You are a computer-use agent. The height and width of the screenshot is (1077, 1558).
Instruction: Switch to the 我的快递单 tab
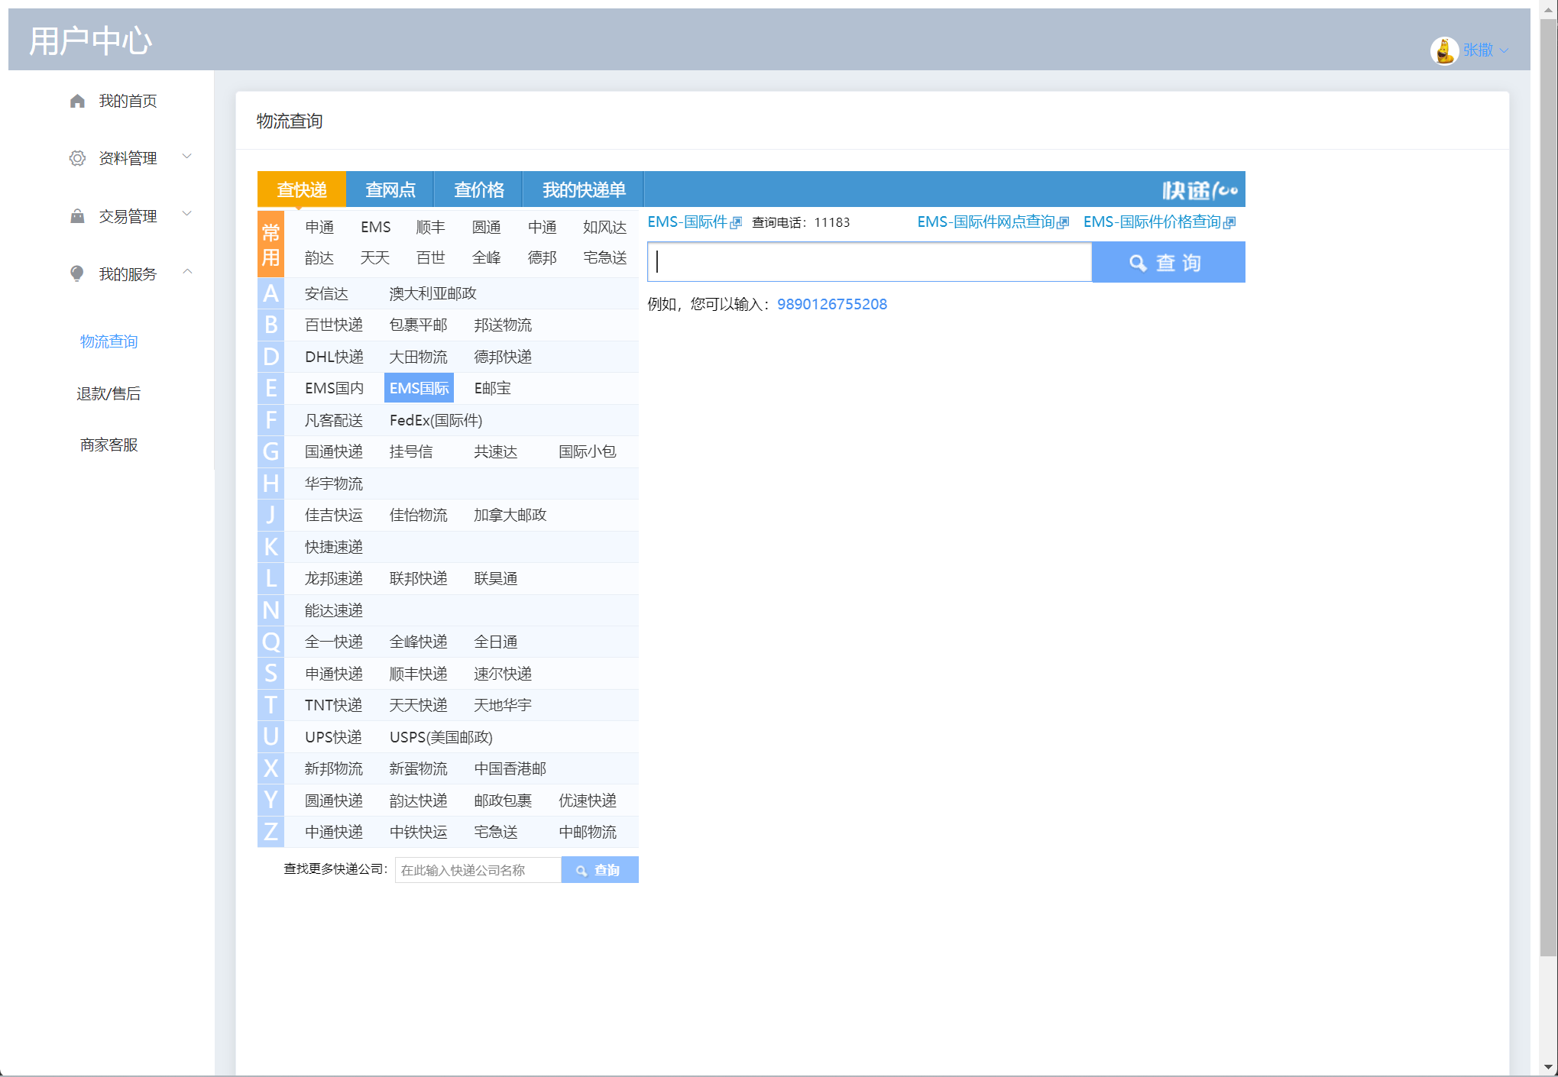tap(584, 190)
